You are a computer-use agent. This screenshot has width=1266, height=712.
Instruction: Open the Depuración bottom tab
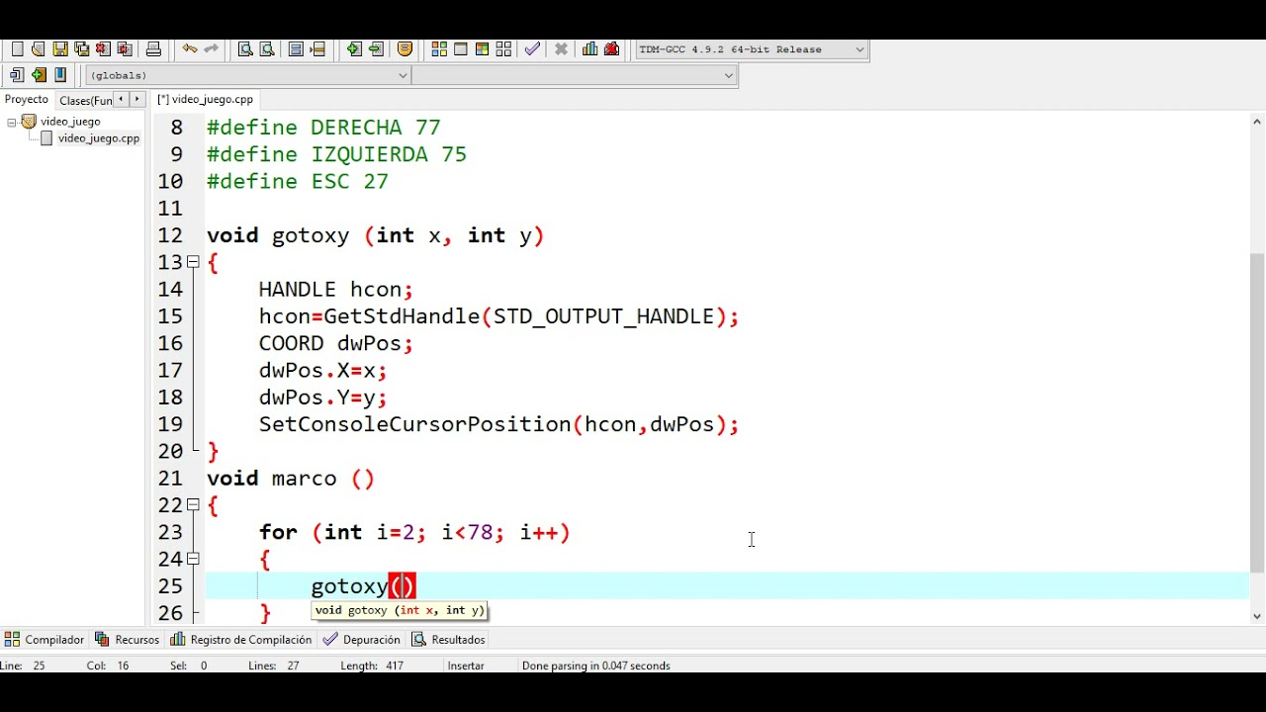tap(361, 640)
